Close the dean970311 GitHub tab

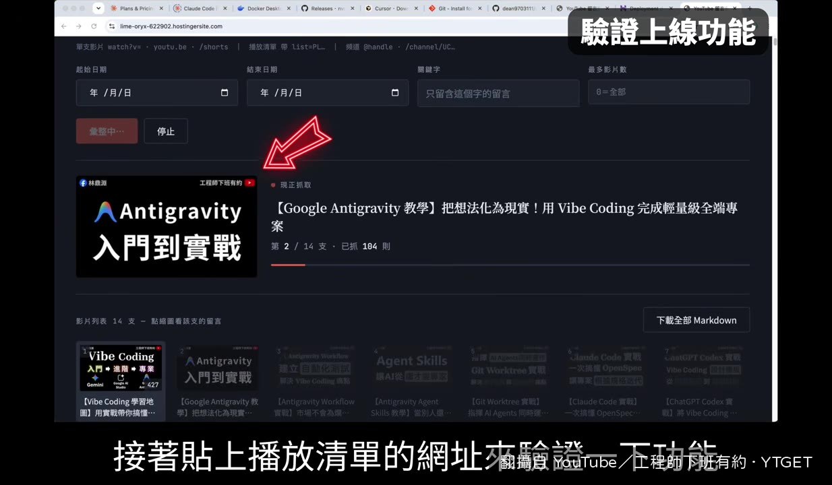coord(543,9)
